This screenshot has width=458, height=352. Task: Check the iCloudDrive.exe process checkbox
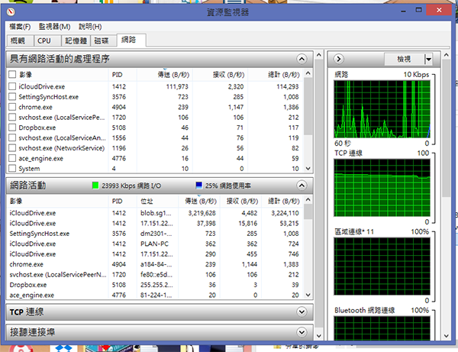(x=12, y=87)
